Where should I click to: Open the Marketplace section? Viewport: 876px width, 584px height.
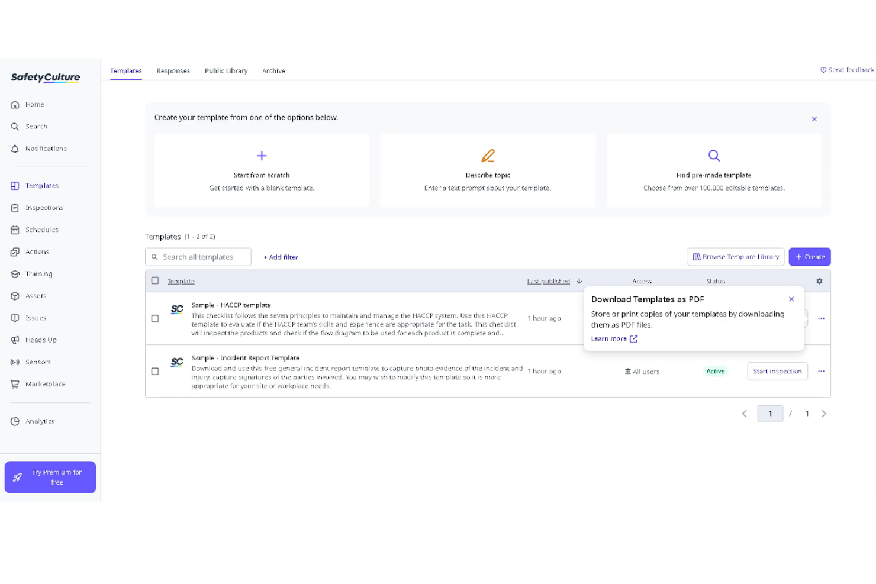click(x=45, y=383)
